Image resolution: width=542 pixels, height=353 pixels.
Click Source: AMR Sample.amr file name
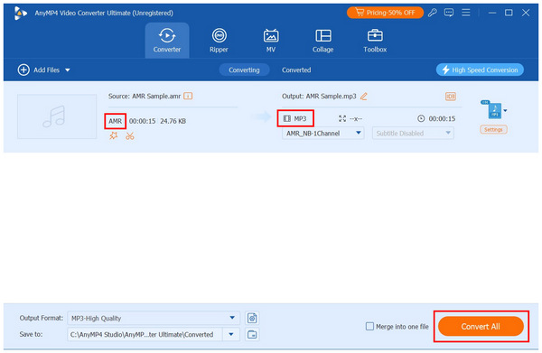(x=145, y=96)
